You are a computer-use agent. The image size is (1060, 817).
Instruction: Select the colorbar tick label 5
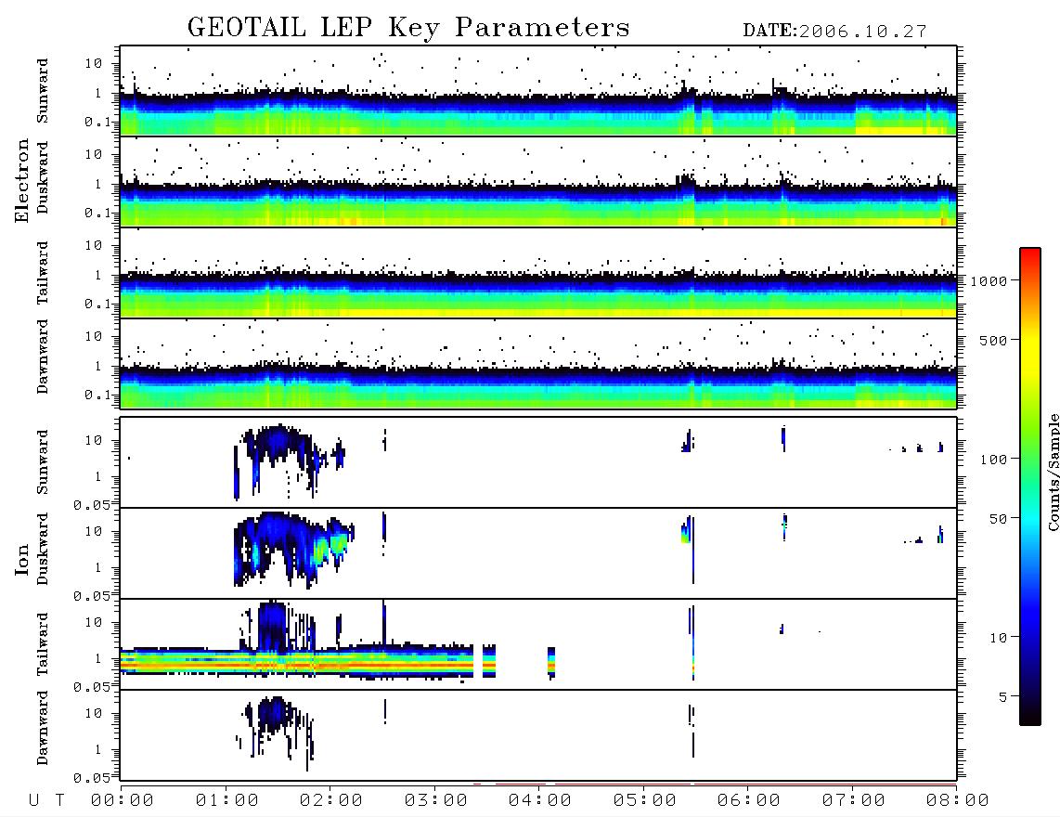[1002, 697]
